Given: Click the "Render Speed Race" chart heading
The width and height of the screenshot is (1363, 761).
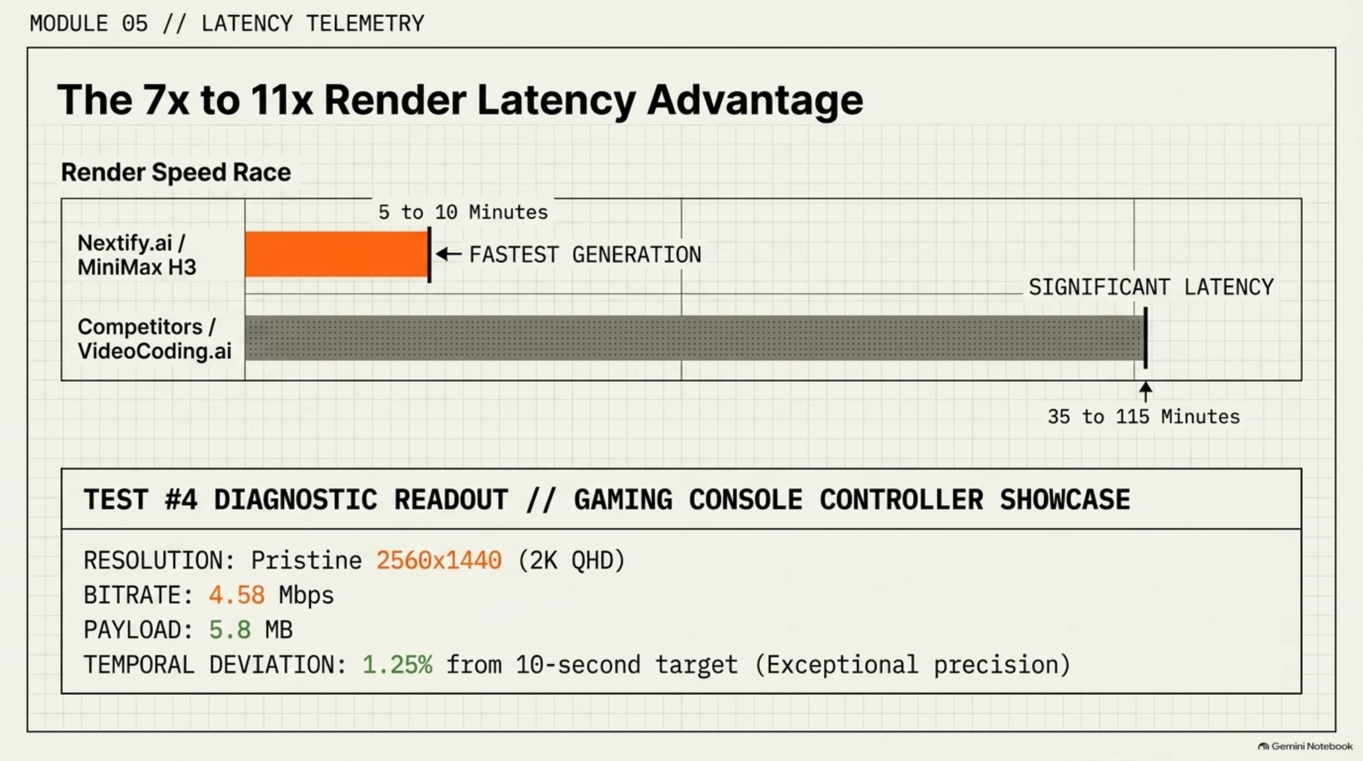Looking at the screenshot, I should (x=176, y=172).
